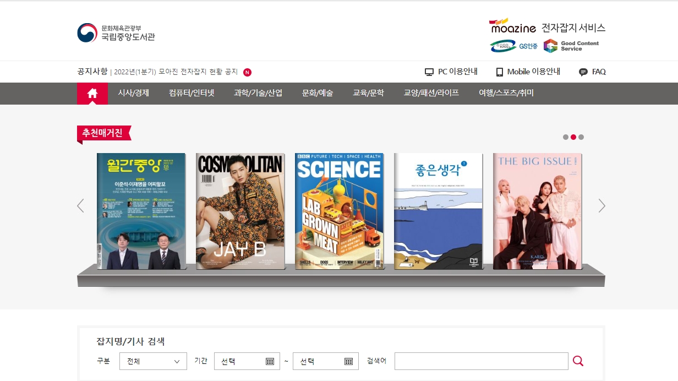
Task: Click the red N new-notice badge
Action: (248, 72)
